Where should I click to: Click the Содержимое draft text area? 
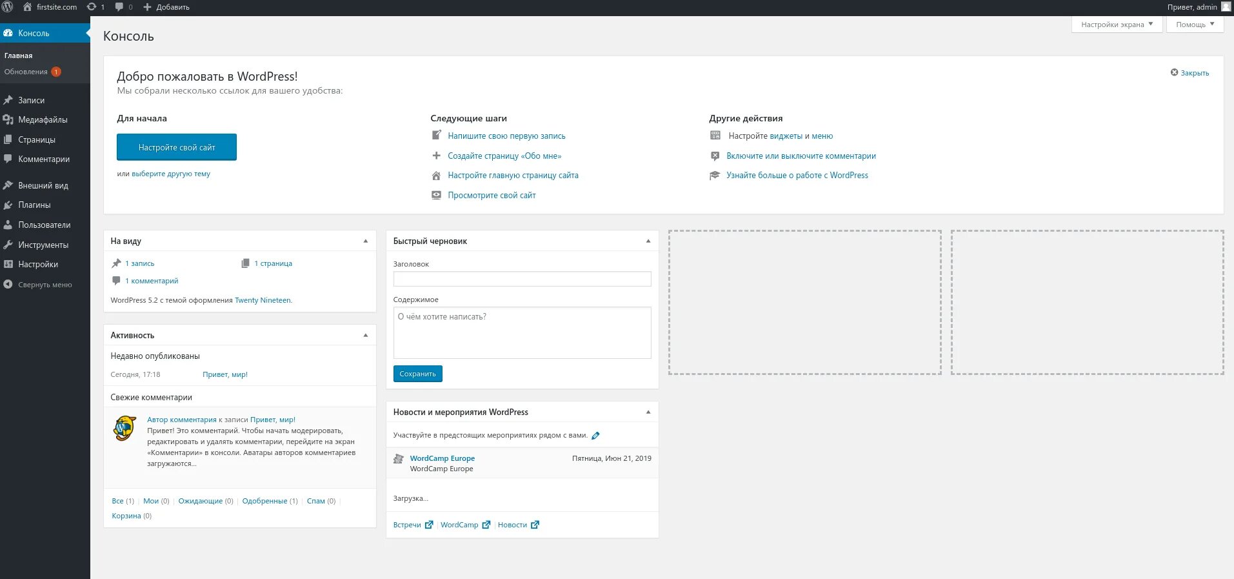[x=522, y=332]
